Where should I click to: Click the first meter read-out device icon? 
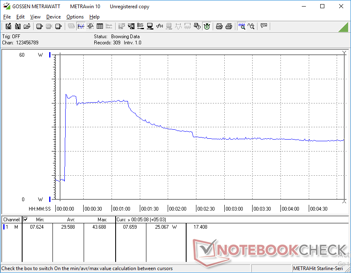point(39,26)
